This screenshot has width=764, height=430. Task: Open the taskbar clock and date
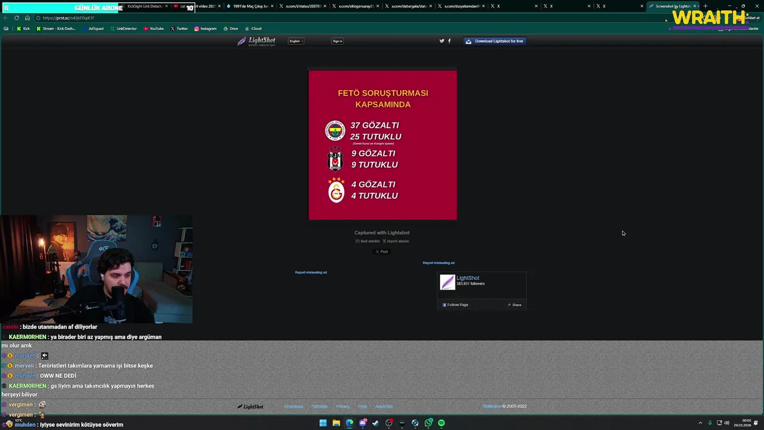[743, 423]
